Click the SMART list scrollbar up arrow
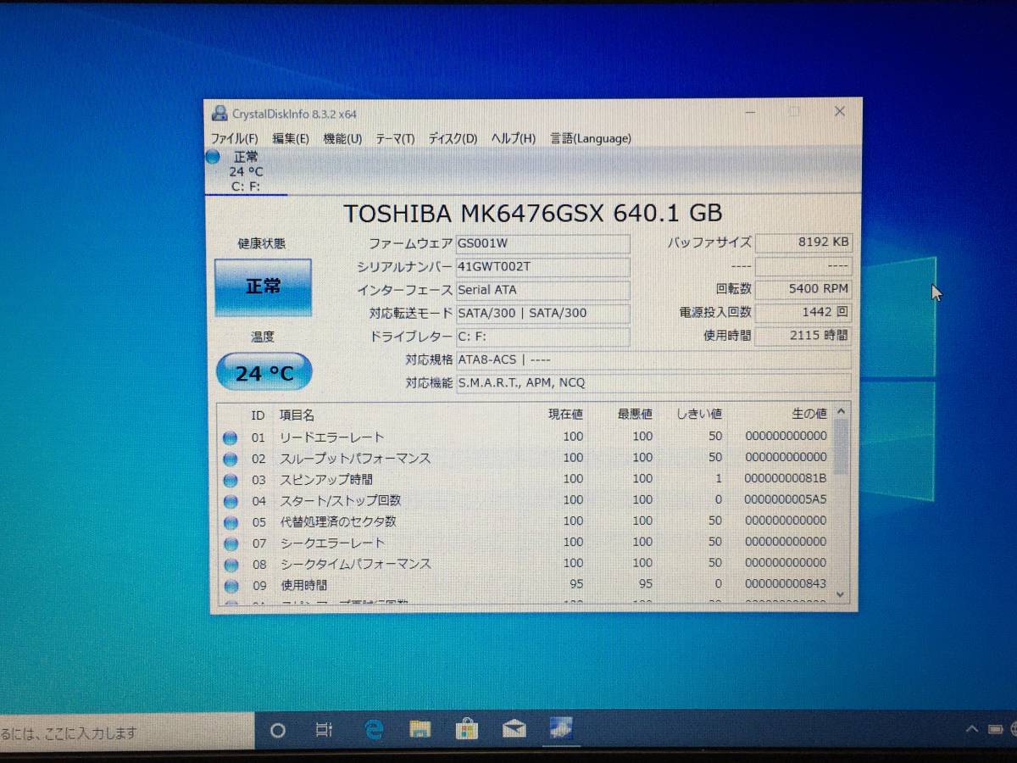 point(841,412)
